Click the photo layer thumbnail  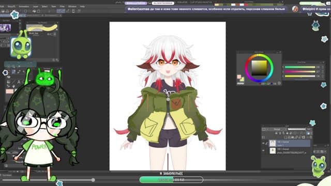(273, 150)
